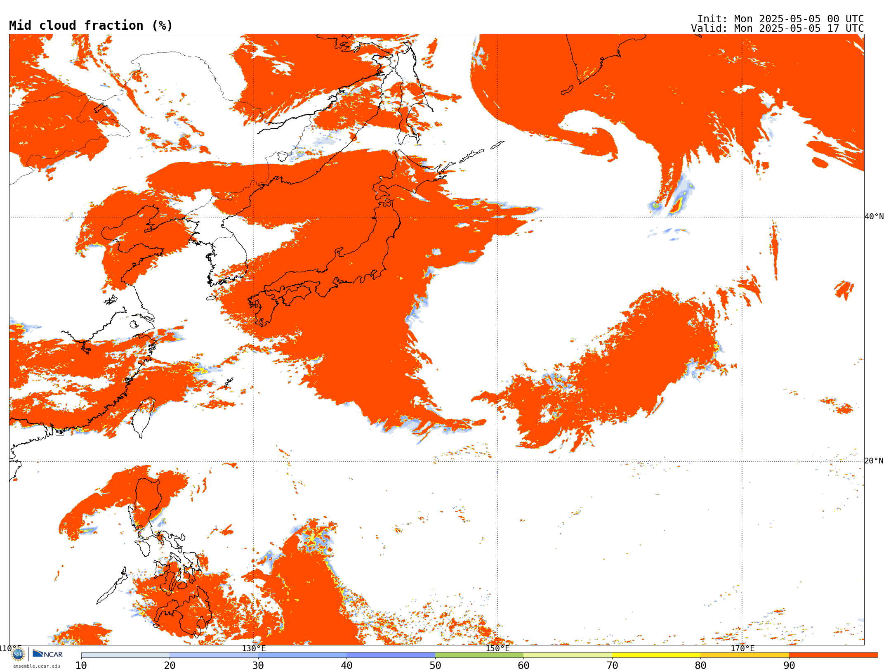Click the 90+ orange-red colorbar segment
The image size is (891, 671).
(x=834, y=655)
